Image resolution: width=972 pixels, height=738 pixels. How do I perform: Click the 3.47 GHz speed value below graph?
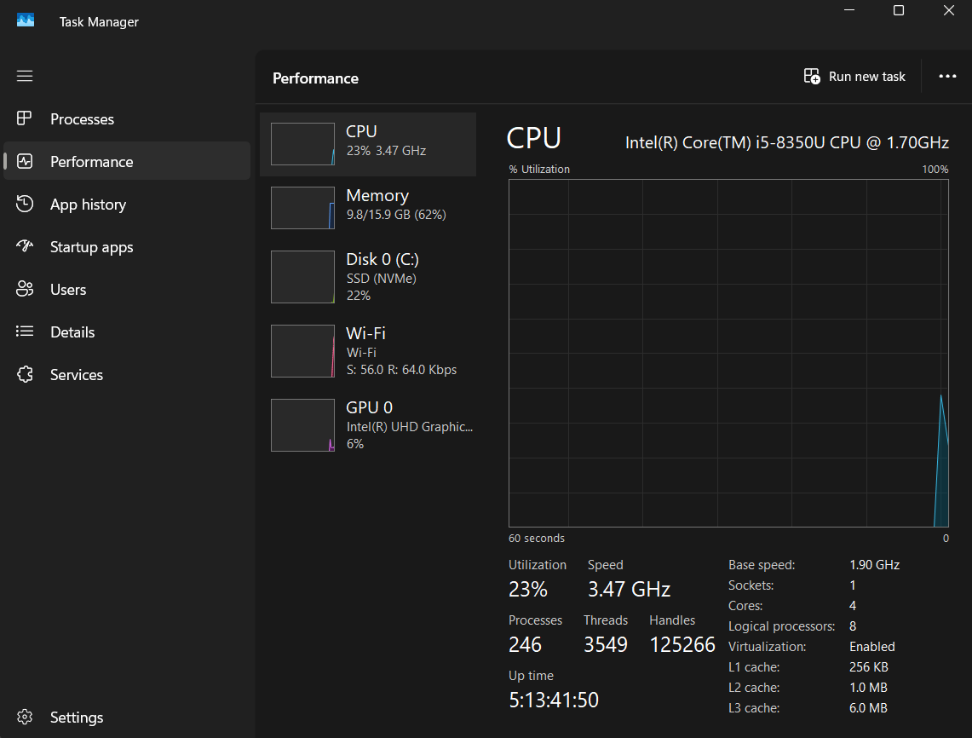tap(629, 589)
